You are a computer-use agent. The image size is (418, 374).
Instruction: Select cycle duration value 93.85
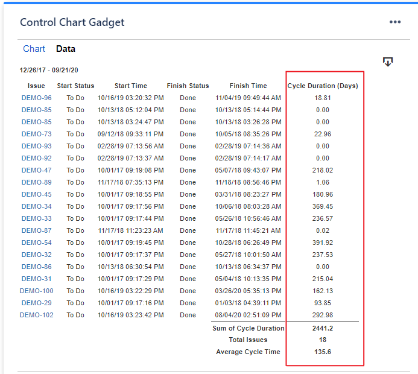(323, 303)
